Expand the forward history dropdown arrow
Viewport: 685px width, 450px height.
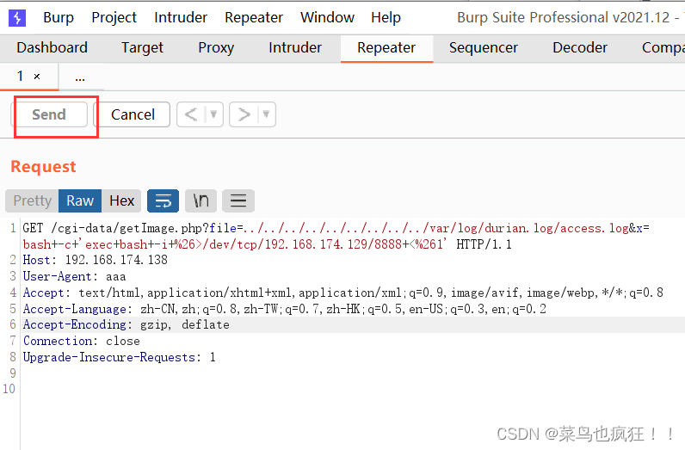(x=266, y=114)
